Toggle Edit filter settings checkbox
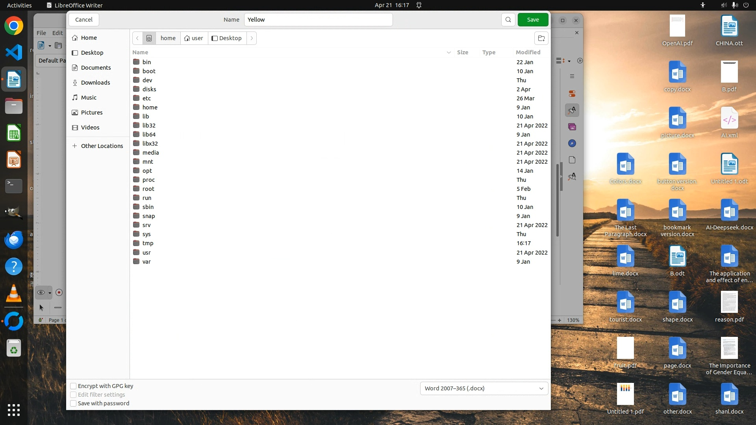Image resolution: width=756 pixels, height=425 pixels. (x=73, y=395)
